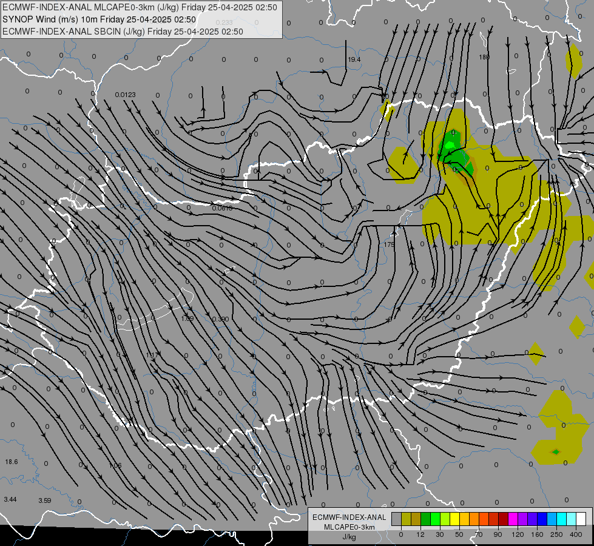Click the legend tick label '30'
The height and width of the screenshot is (546, 594).
[440, 534]
